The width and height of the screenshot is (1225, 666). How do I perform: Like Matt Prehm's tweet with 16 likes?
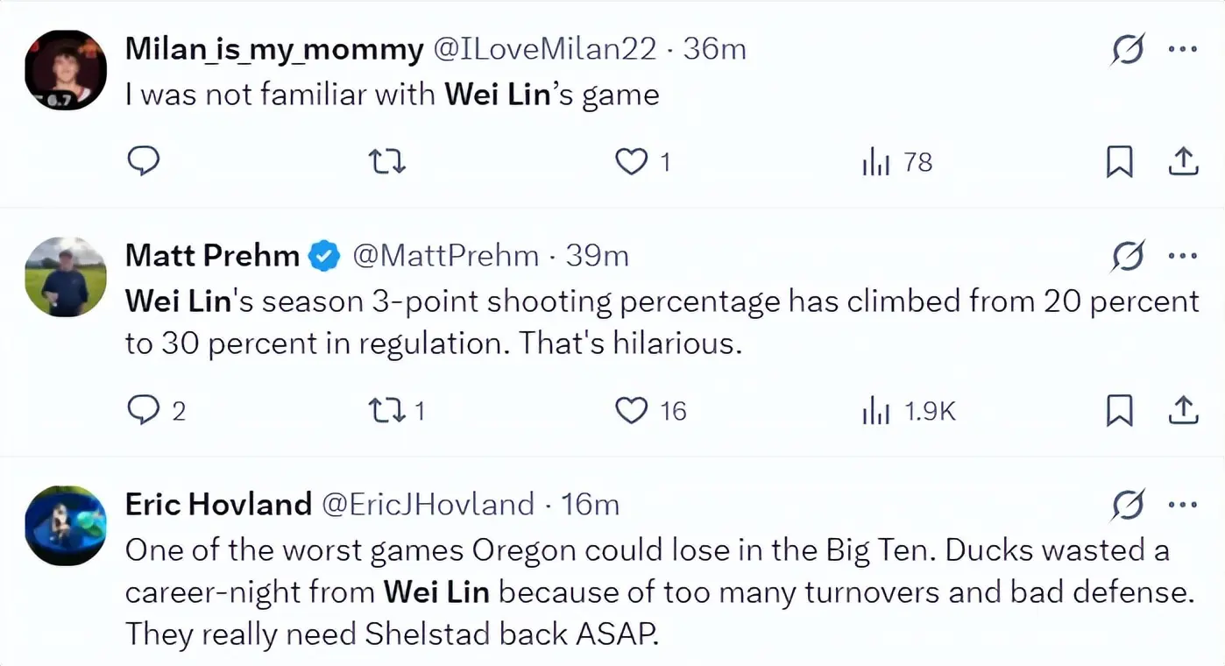631,409
